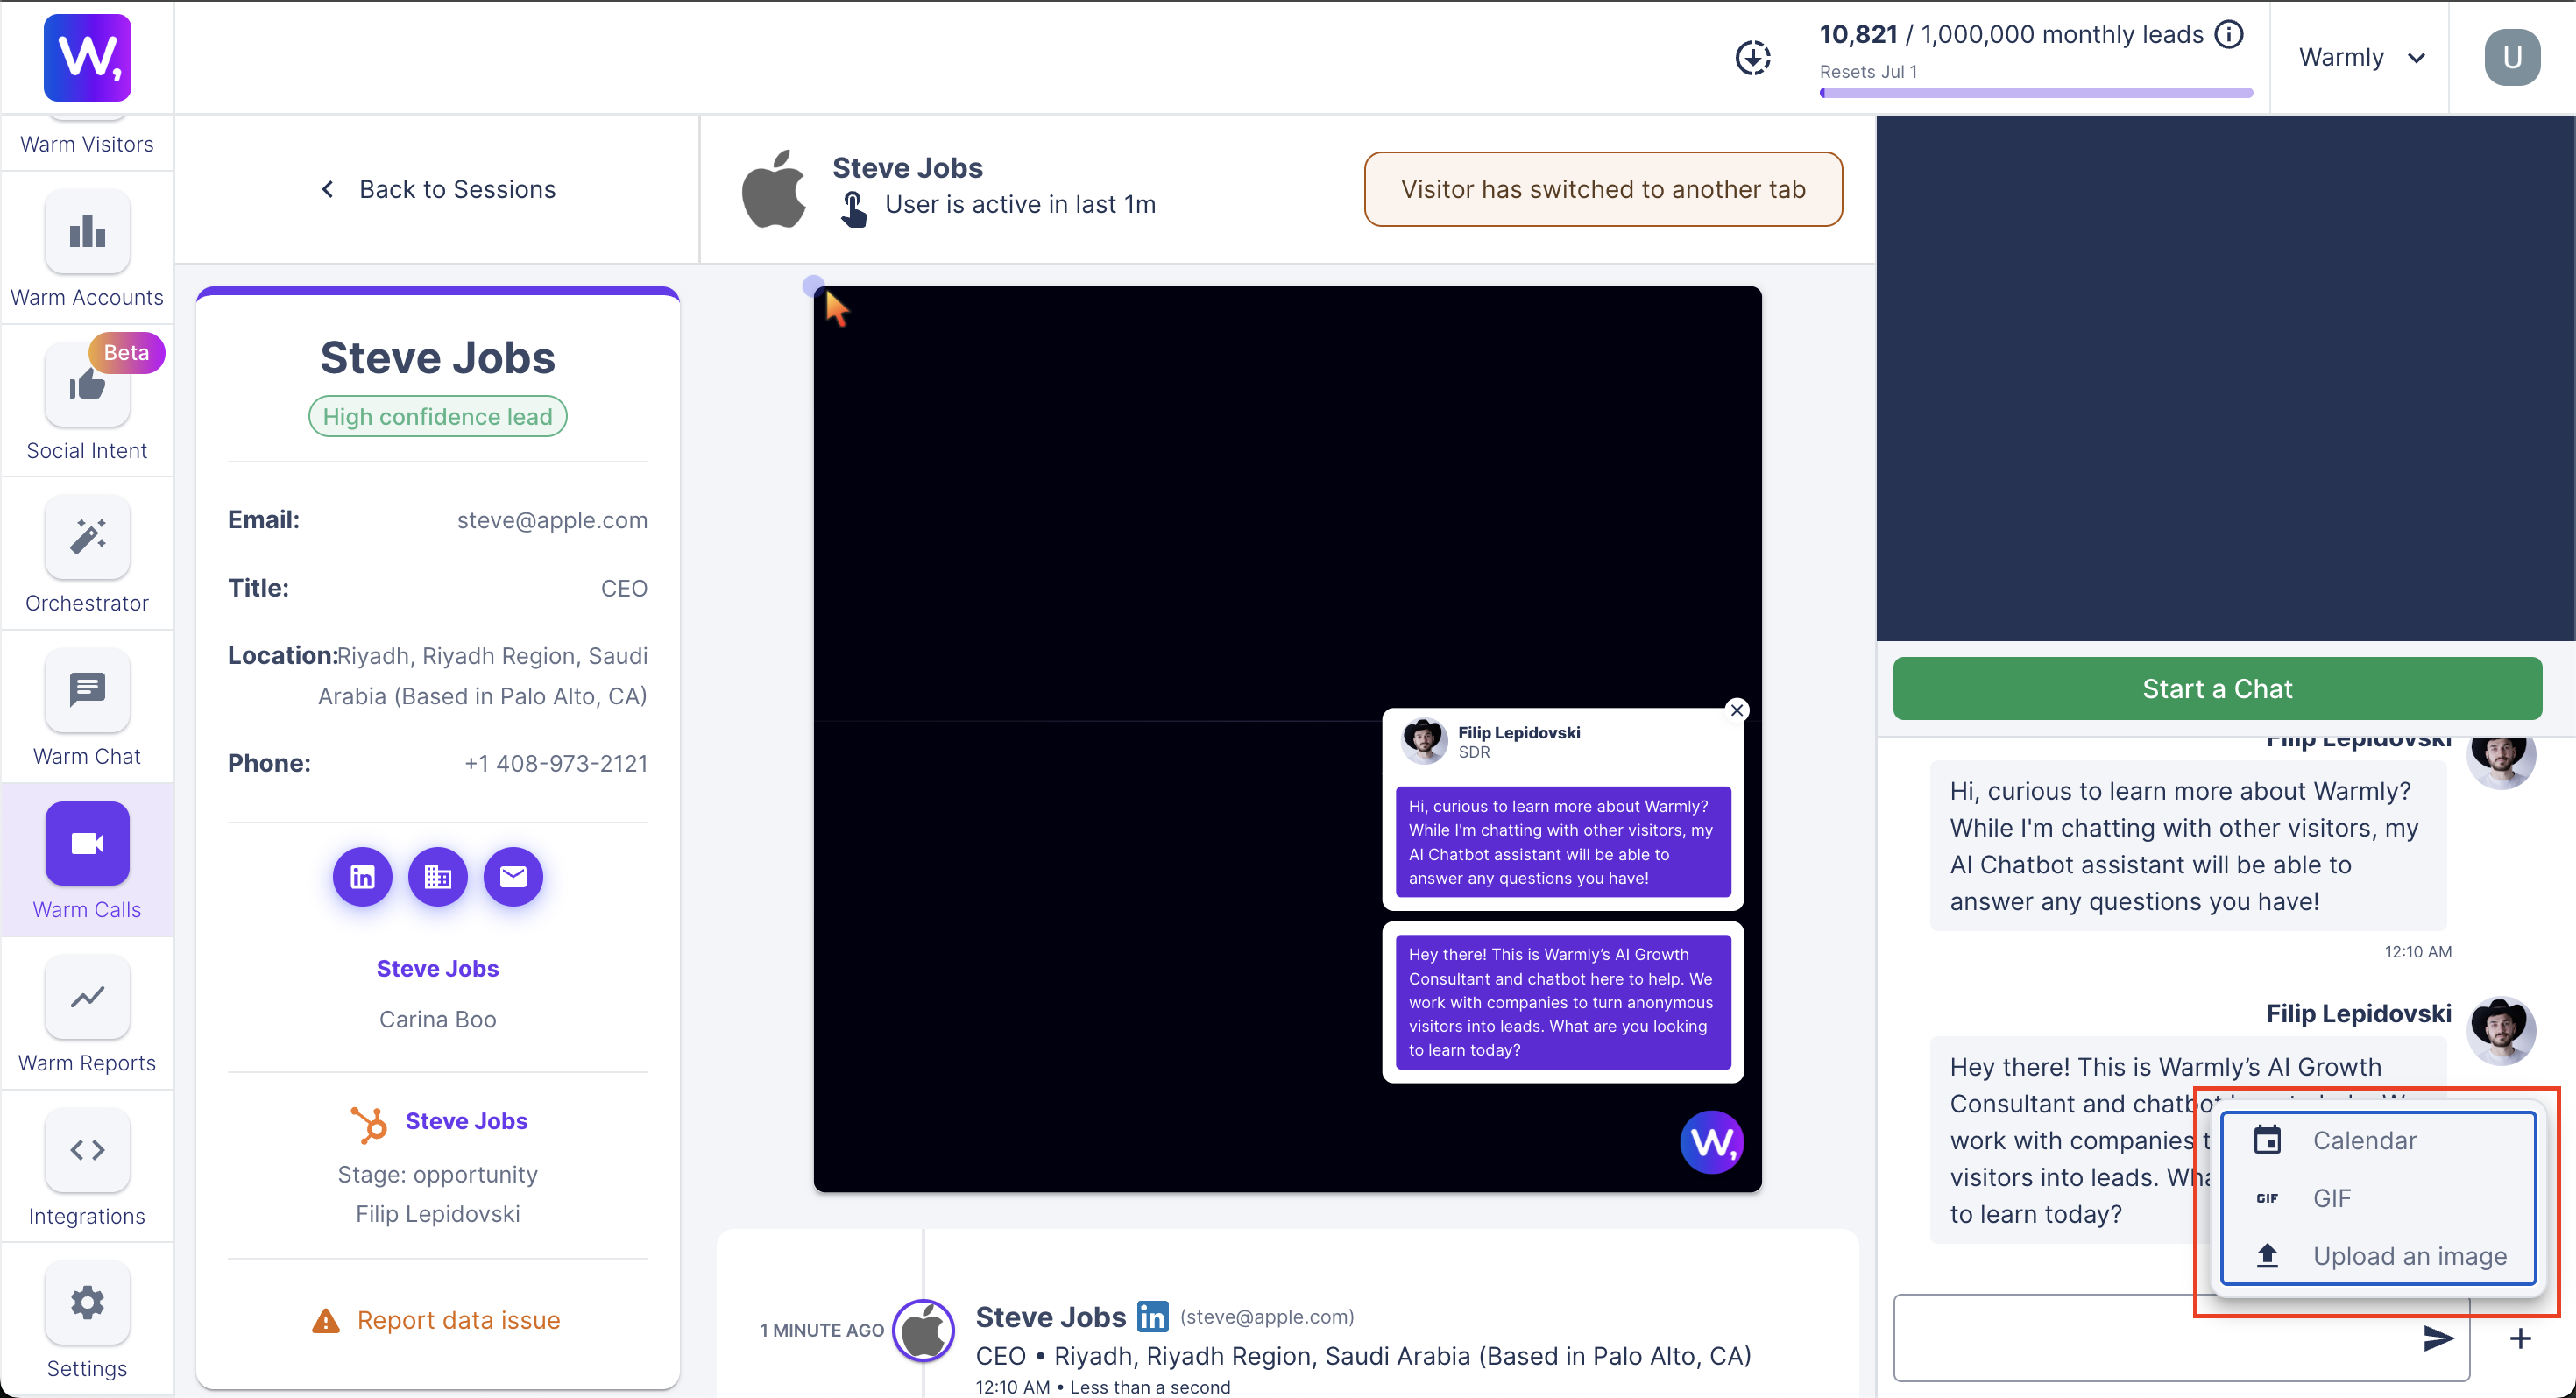This screenshot has height=1398, width=2576.
Task: Open the Integrations page
Action: [x=86, y=1167]
